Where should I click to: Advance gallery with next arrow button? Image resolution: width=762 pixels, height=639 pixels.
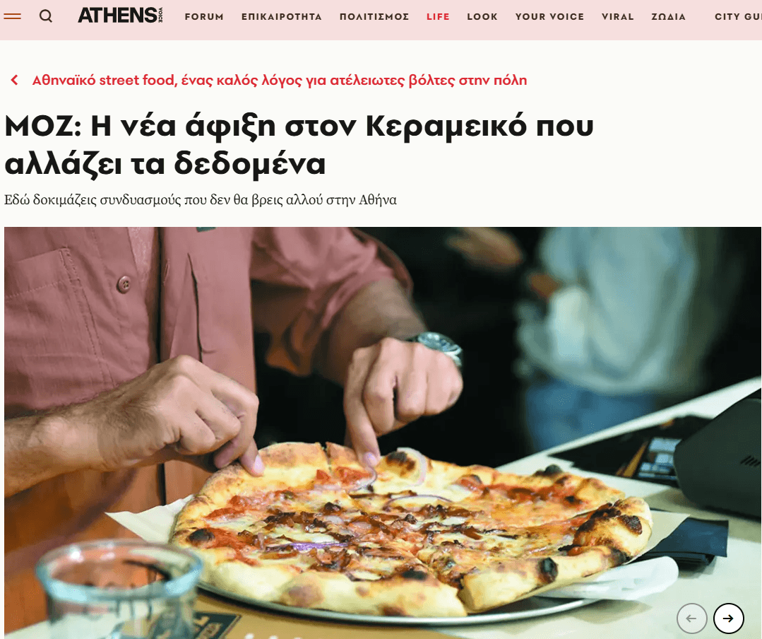729,619
